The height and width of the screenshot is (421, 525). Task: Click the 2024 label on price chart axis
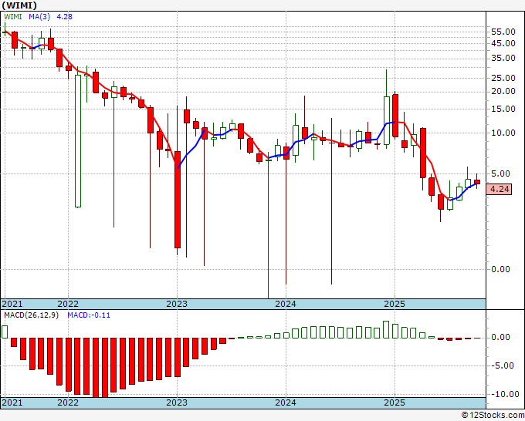286,304
